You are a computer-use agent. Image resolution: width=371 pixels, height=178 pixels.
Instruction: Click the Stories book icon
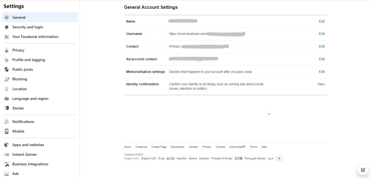pyautogui.click(x=7, y=108)
